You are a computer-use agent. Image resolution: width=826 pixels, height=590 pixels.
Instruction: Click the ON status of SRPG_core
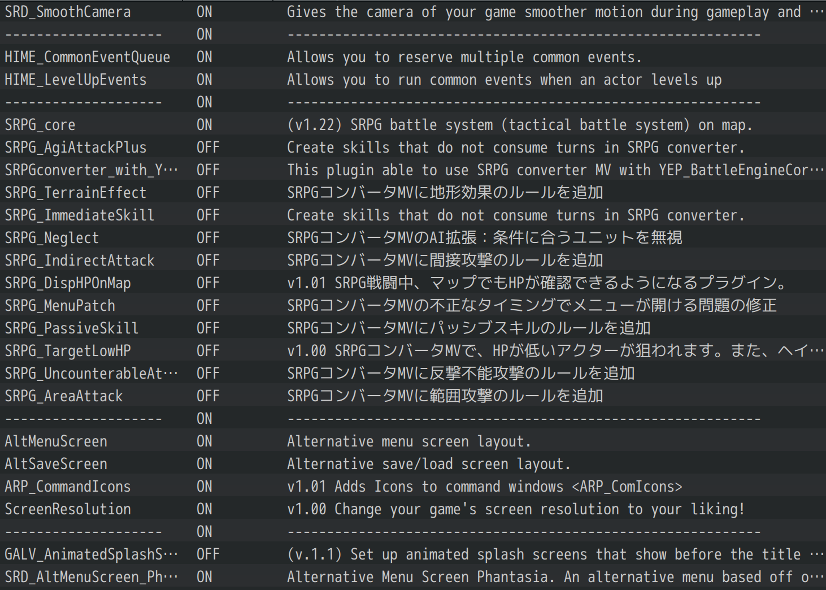(x=205, y=125)
